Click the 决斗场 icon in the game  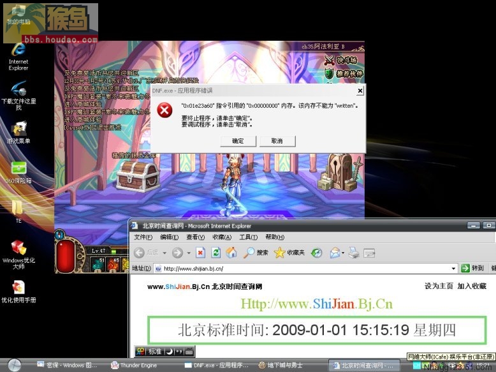[x=330, y=60]
